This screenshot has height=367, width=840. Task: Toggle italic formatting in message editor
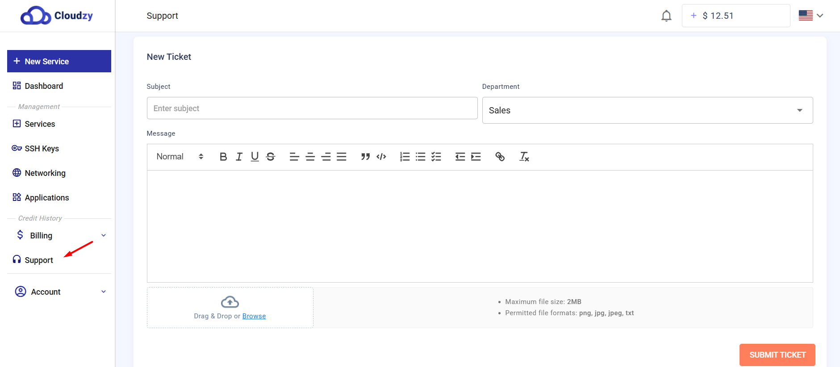click(x=239, y=157)
